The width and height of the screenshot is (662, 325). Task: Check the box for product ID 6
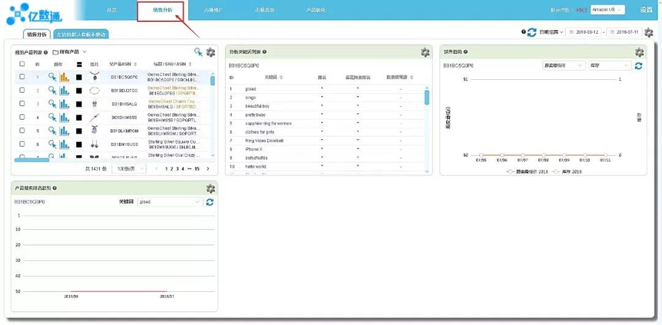tap(23, 144)
